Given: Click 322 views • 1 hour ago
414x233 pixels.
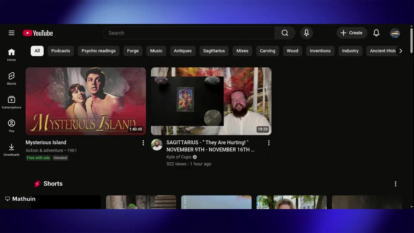Looking at the screenshot, I should point(189,164).
